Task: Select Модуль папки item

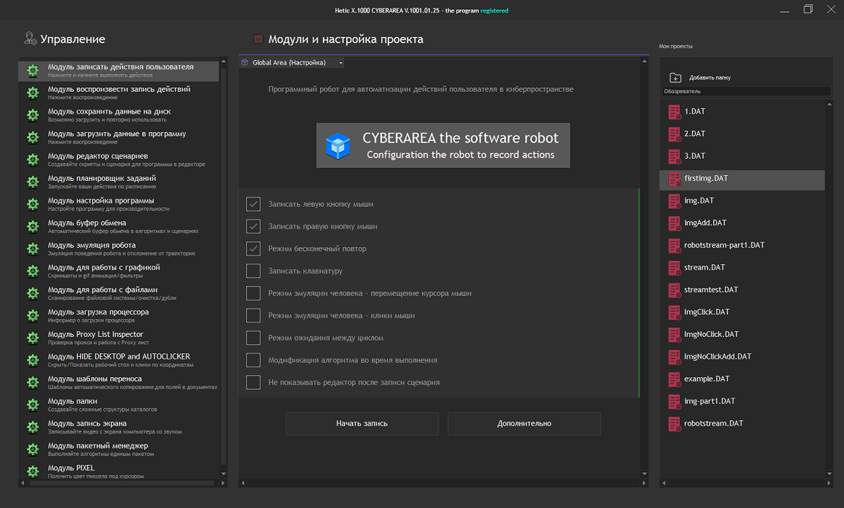Action: [120, 405]
